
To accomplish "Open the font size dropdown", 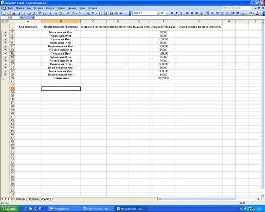I will (x=167, y=13).
